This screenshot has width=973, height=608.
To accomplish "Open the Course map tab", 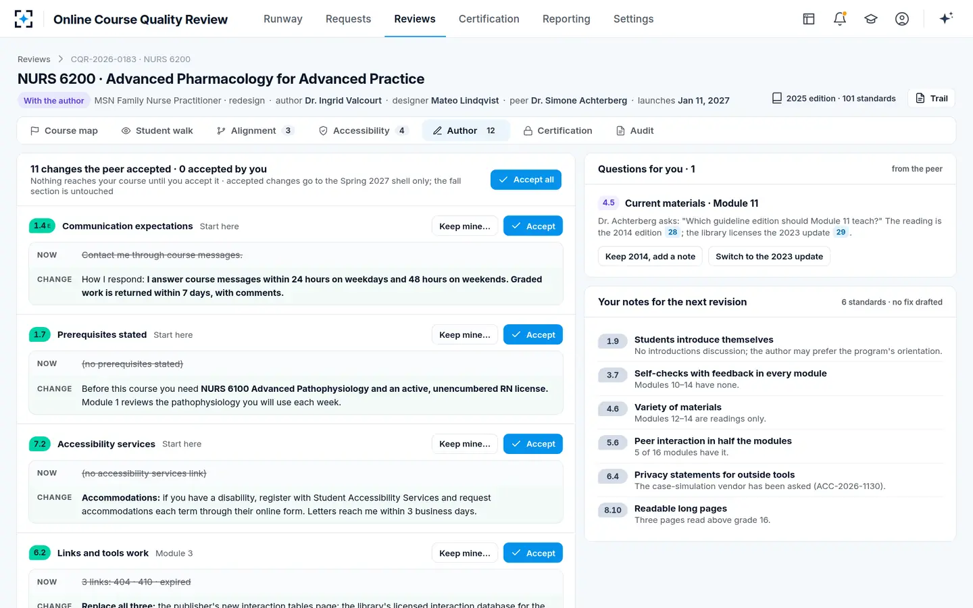I will pyautogui.click(x=64, y=130).
